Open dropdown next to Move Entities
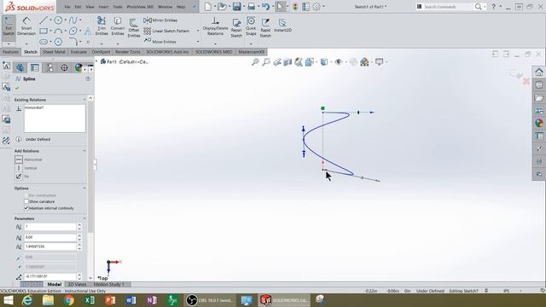This screenshot has width=546, height=307. [x=198, y=42]
